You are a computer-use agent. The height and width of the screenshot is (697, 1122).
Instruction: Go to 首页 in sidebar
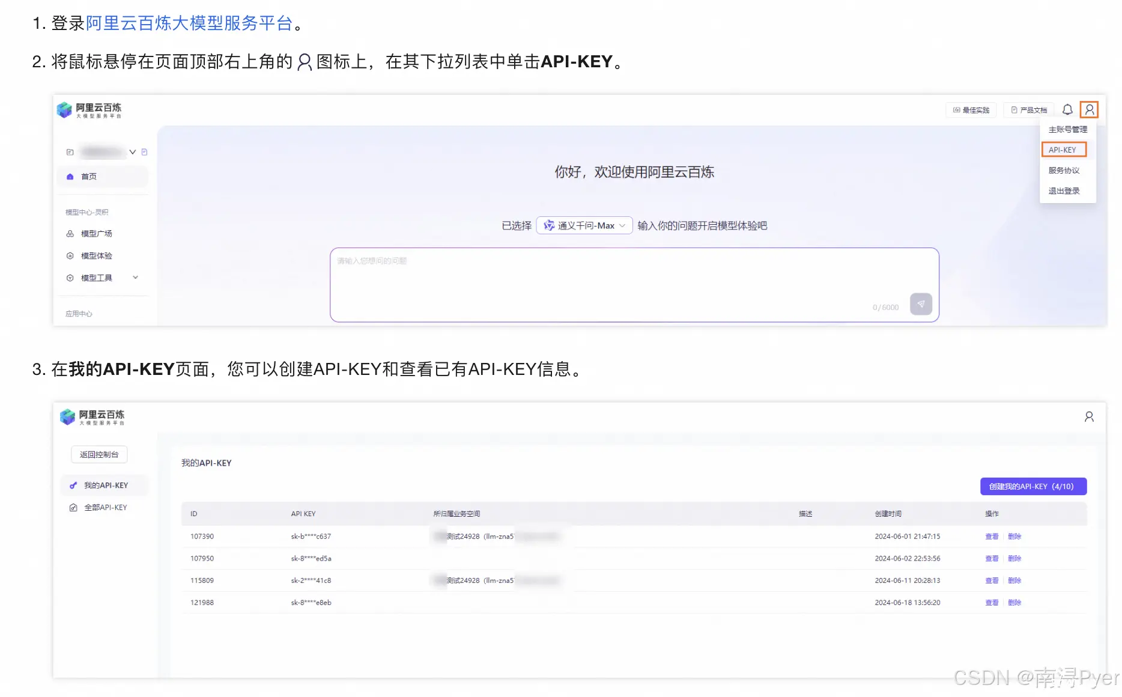click(103, 176)
